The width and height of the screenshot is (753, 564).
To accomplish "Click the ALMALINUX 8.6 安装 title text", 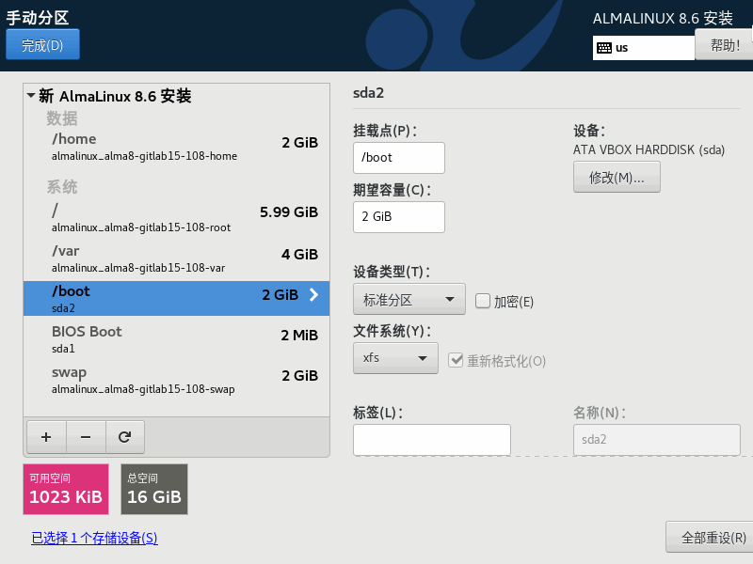I will 663,18.
